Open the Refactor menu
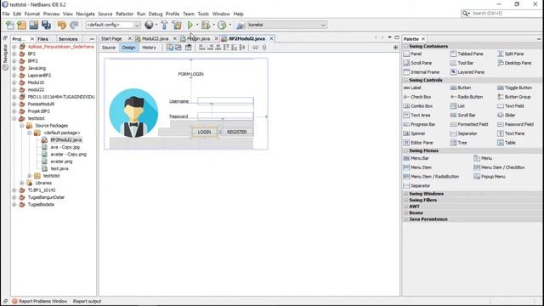Image resolution: width=544 pixels, height=306 pixels. tap(125, 14)
